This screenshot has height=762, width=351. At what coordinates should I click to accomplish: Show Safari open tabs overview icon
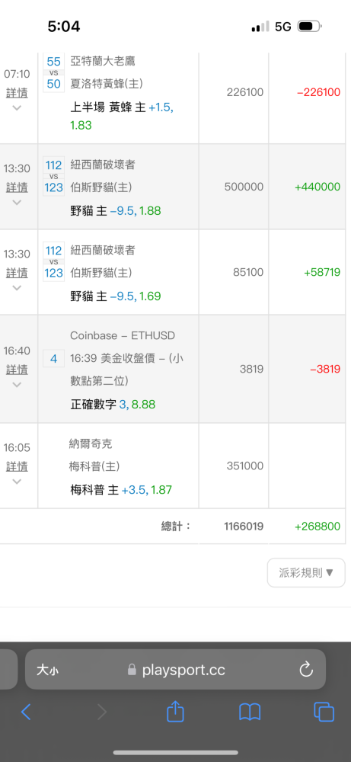[x=324, y=712]
